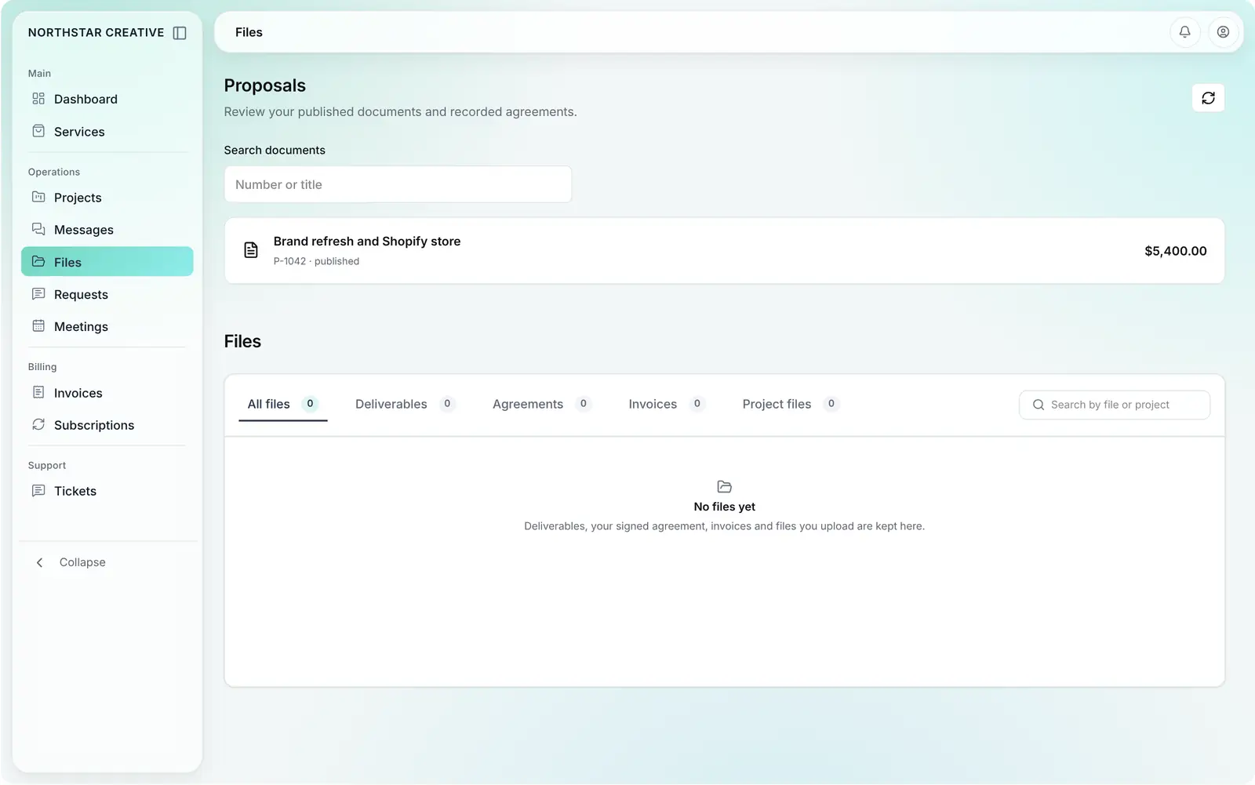The image size is (1255, 785).
Task: Click the P-1042 · published status text
Action: (x=316, y=261)
